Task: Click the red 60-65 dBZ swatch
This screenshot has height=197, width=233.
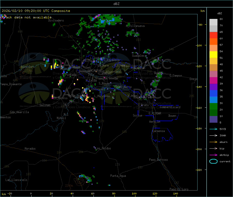Action: click(213, 35)
